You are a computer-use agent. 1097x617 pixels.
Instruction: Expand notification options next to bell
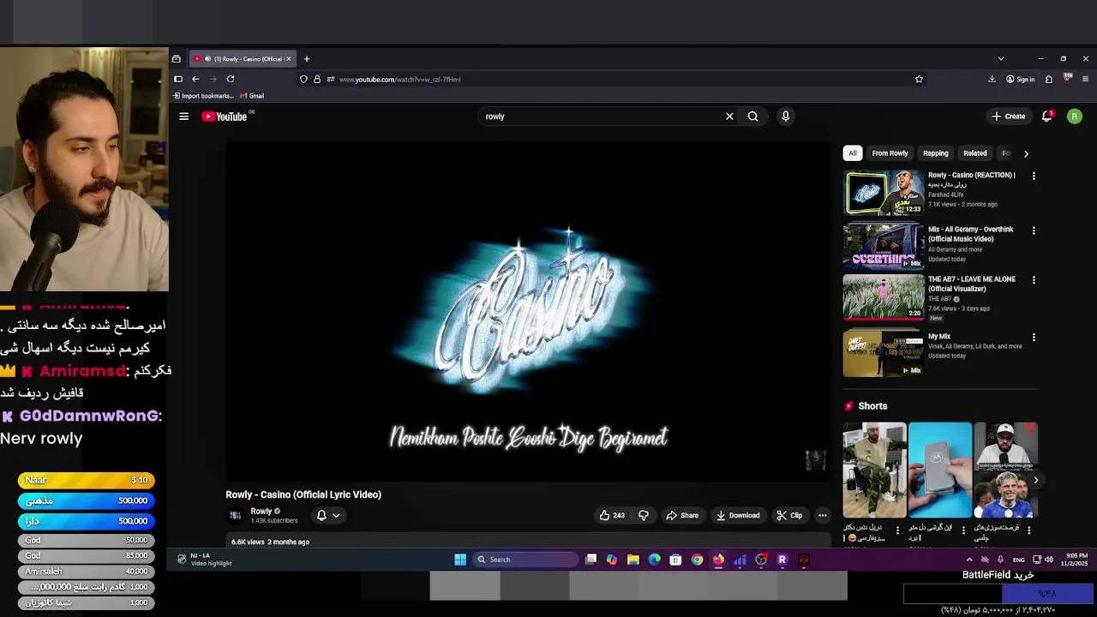(336, 515)
